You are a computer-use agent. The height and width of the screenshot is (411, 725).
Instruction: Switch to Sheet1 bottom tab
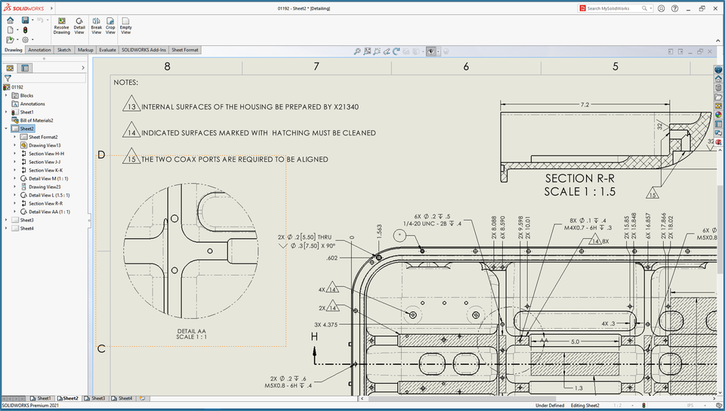[41, 398]
